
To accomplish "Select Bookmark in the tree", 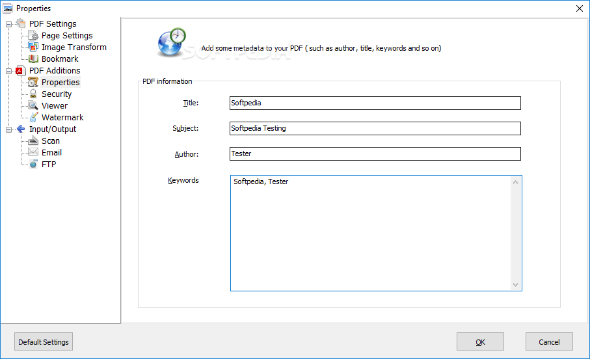I will (60, 59).
